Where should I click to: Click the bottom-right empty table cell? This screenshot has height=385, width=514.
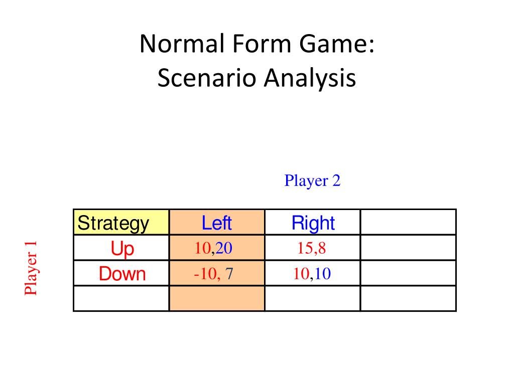[x=408, y=298]
